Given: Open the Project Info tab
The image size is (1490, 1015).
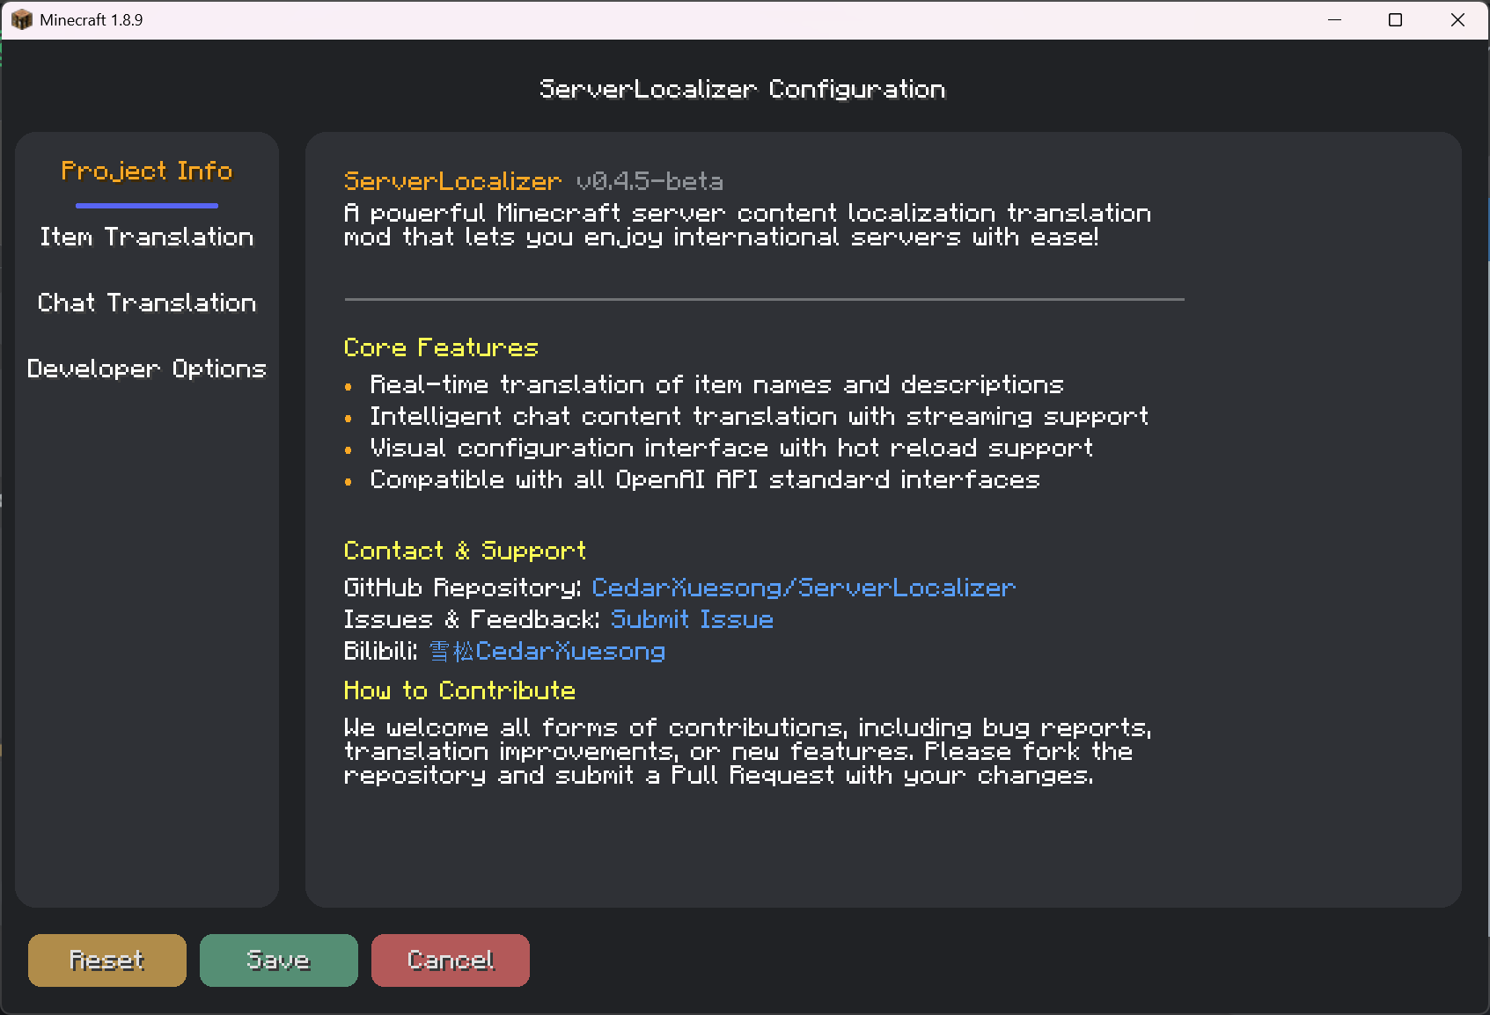Looking at the screenshot, I should 147,171.
